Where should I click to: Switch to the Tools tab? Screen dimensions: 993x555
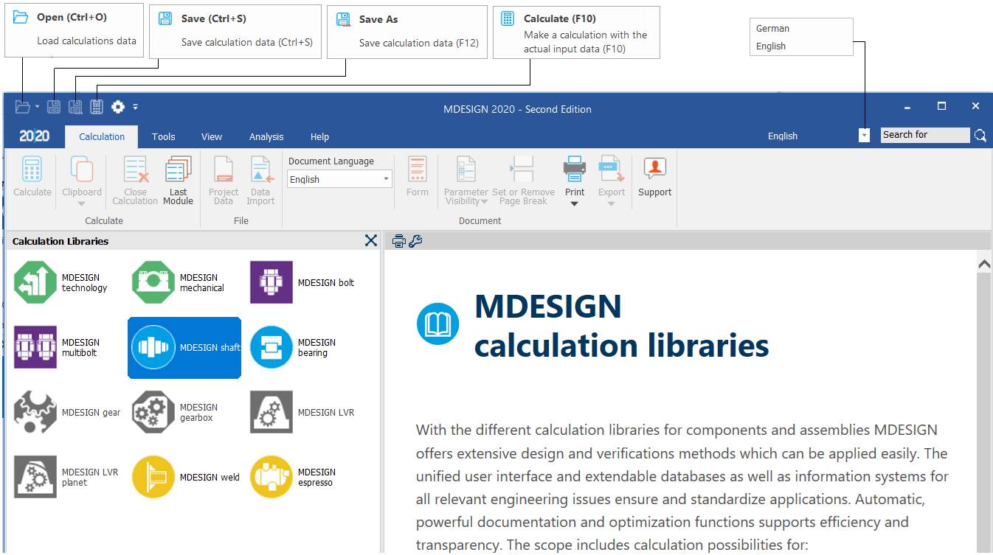(x=164, y=136)
